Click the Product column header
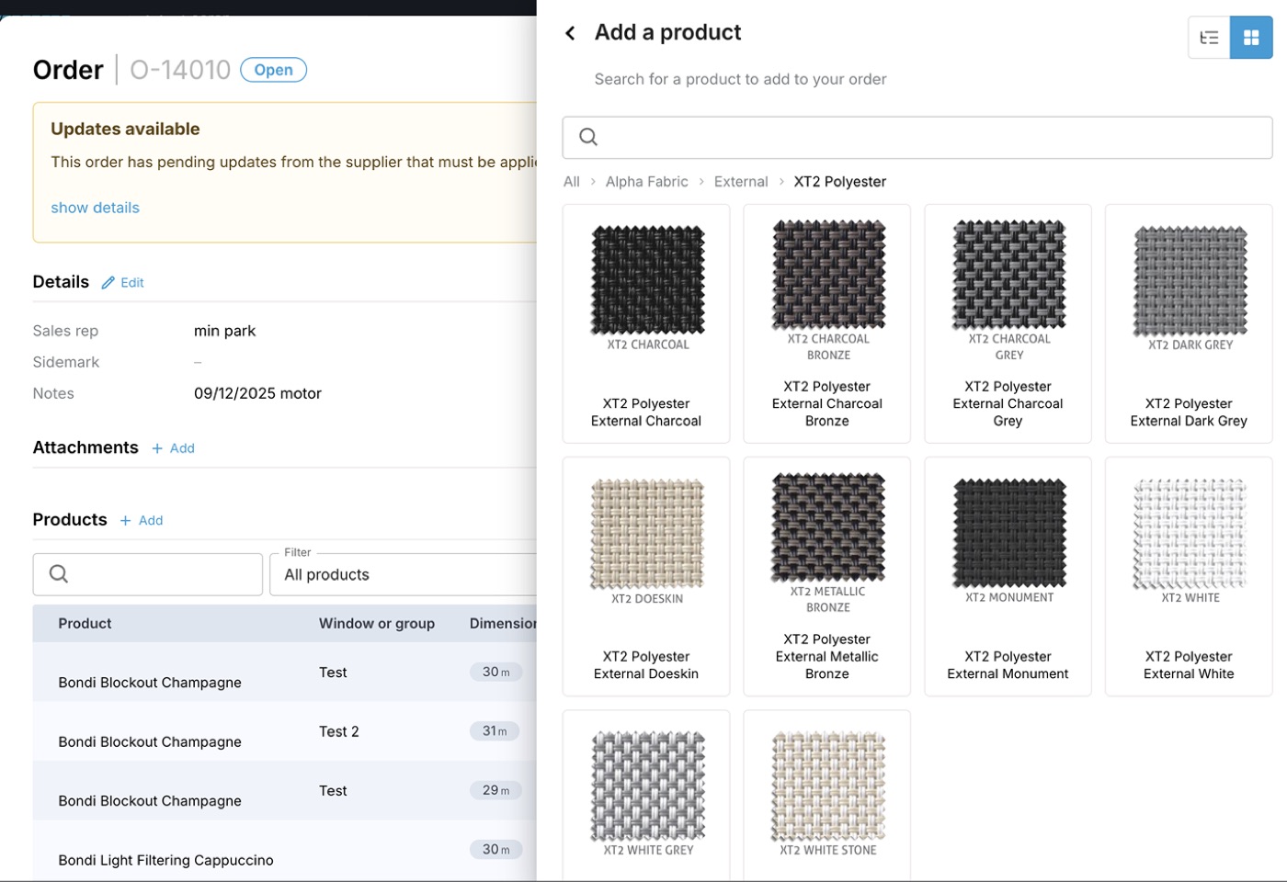The height and width of the screenshot is (882, 1287). pyautogui.click(x=85, y=623)
